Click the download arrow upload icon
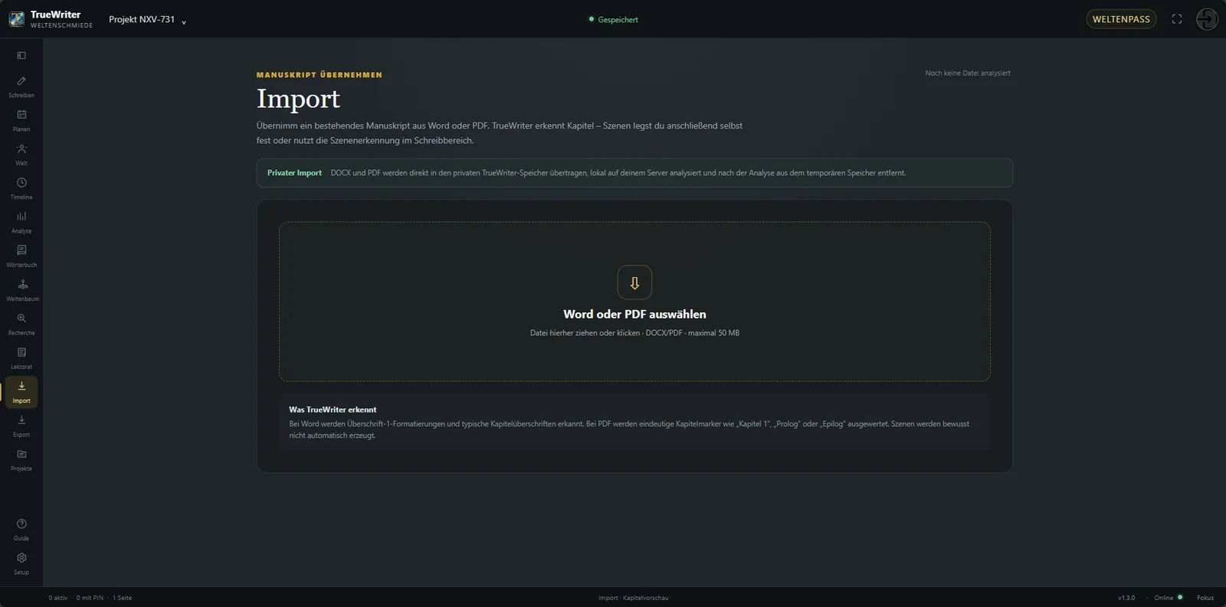This screenshot has height=607, width=1226. coord(634,282)
